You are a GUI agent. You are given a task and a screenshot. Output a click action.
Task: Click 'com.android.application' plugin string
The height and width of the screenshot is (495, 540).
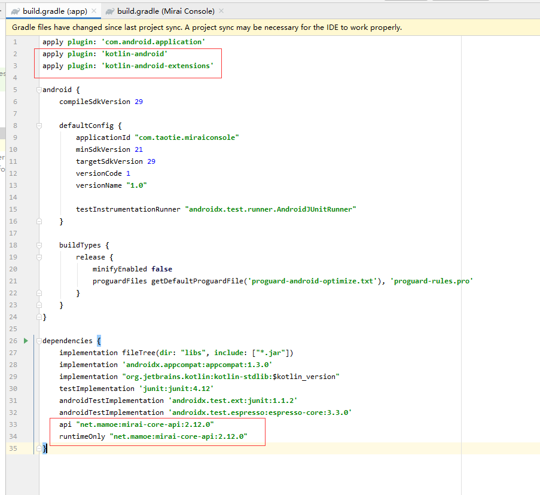[153, 42]
